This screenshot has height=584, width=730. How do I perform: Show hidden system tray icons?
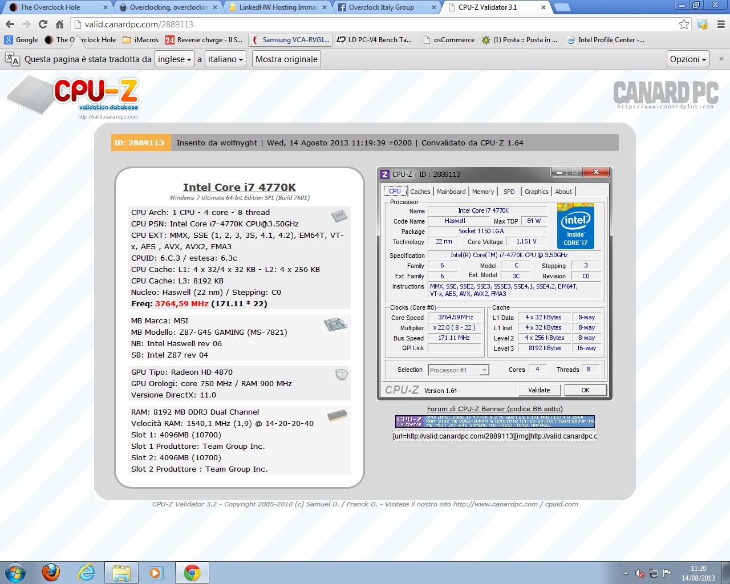(x=626, y=573)
